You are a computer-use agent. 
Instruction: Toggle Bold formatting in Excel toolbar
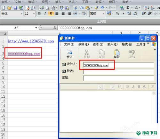click(39, 13)
